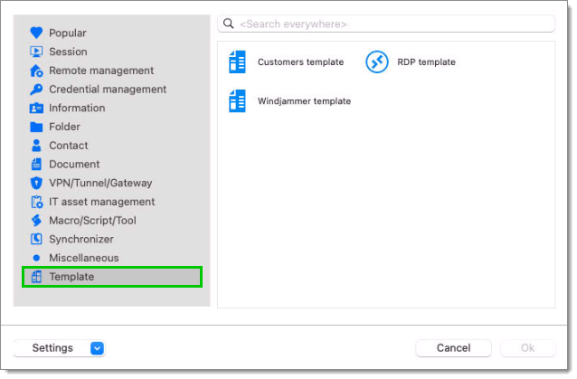Click the Popular heart icon

pyautogui.click(x=36, y=33)
